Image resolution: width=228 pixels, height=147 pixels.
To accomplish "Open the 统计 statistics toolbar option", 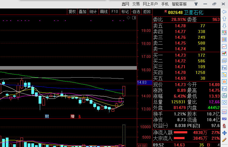I will (93, 12).
